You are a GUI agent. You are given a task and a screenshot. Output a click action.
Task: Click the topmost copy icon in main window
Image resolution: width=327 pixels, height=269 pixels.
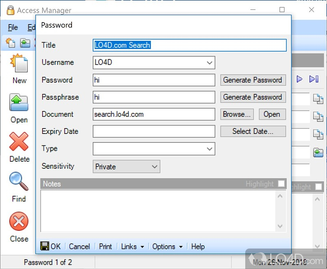click(x=318, y=99)
